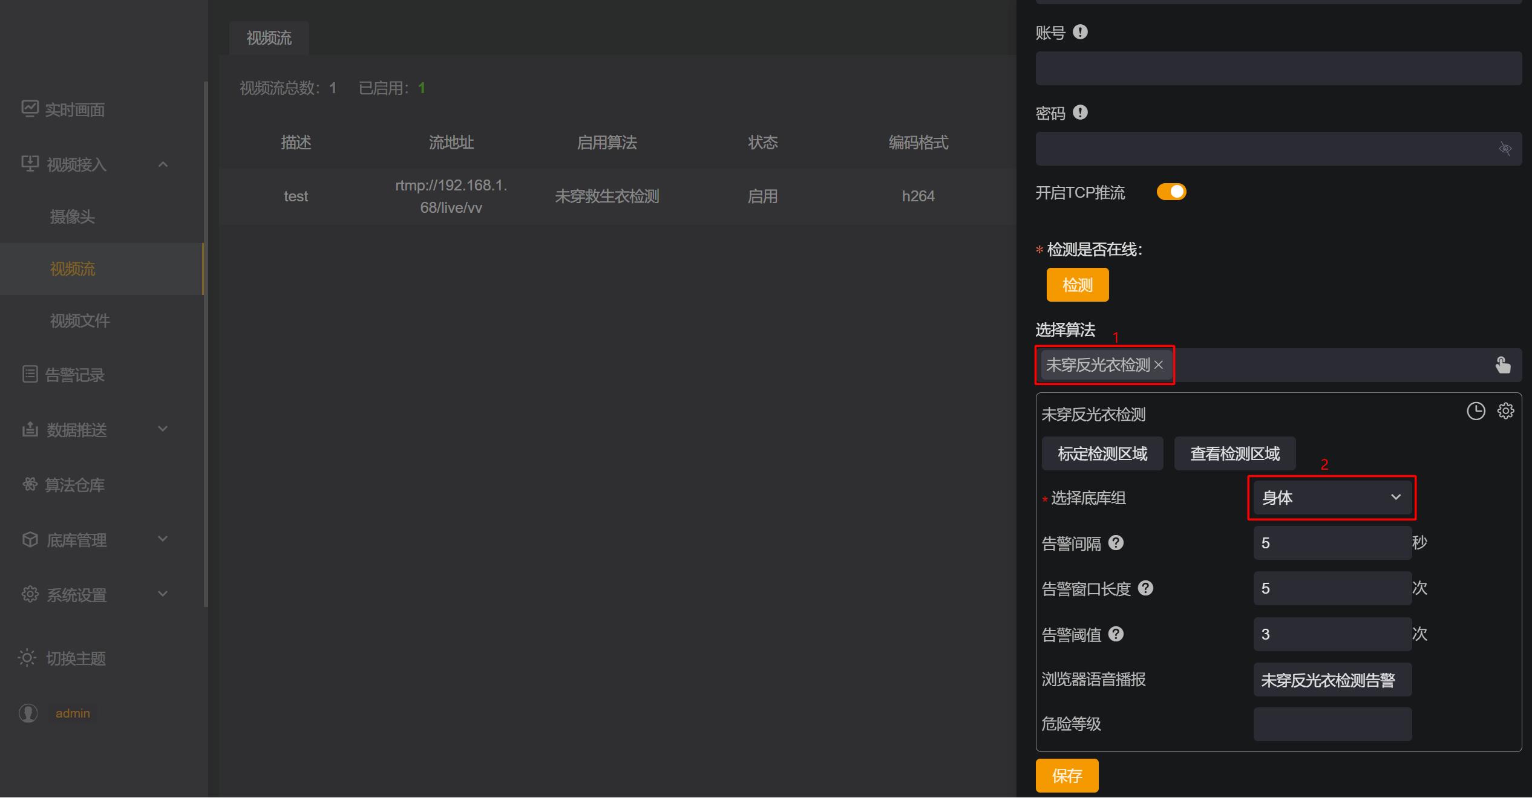The image size is (1532, 798).
Task: Click the help icon beside 告警阈值
Action: click(1116, 634)
